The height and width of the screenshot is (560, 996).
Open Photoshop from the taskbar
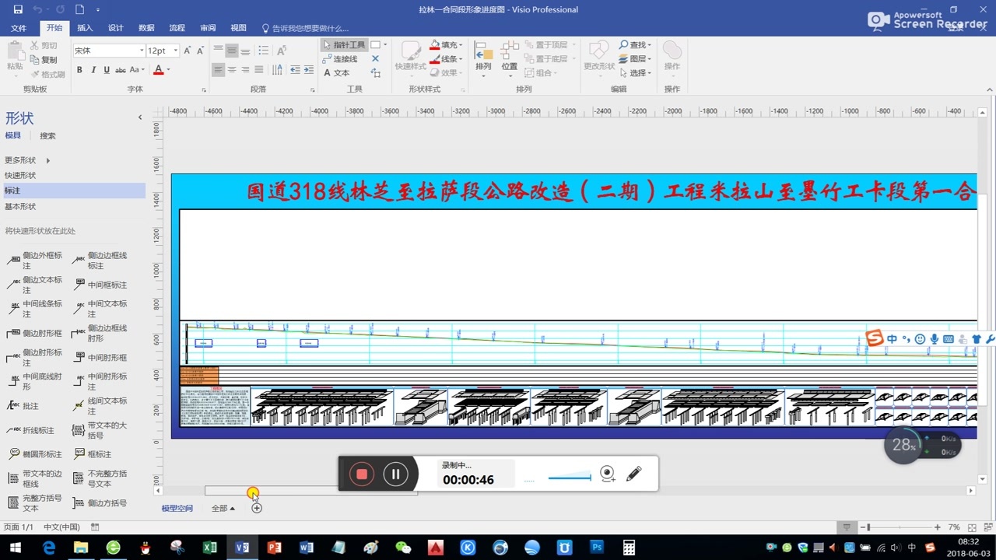(597, 547)
